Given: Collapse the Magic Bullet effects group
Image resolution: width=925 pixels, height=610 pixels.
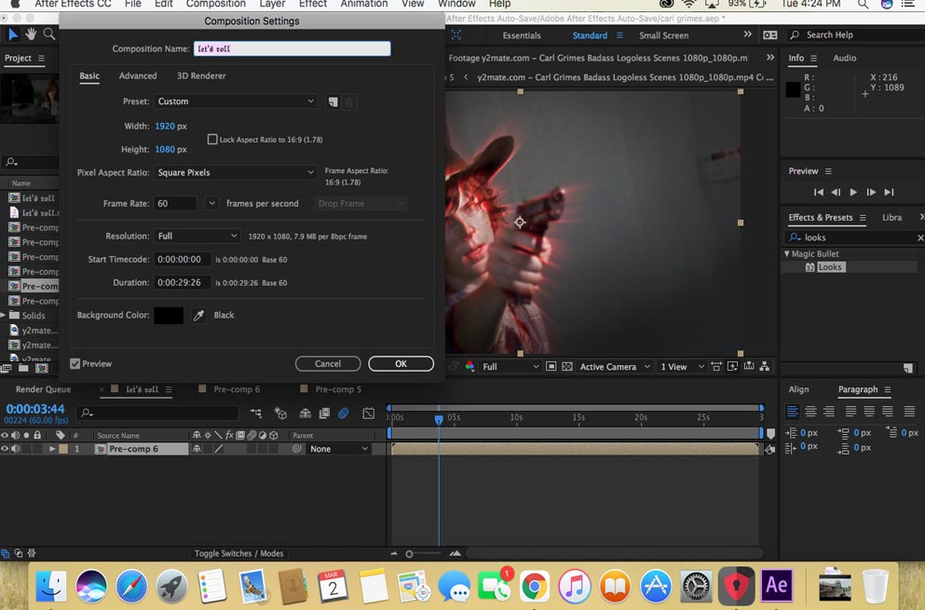Looking at the screenshot, I should tap(786, 253).
